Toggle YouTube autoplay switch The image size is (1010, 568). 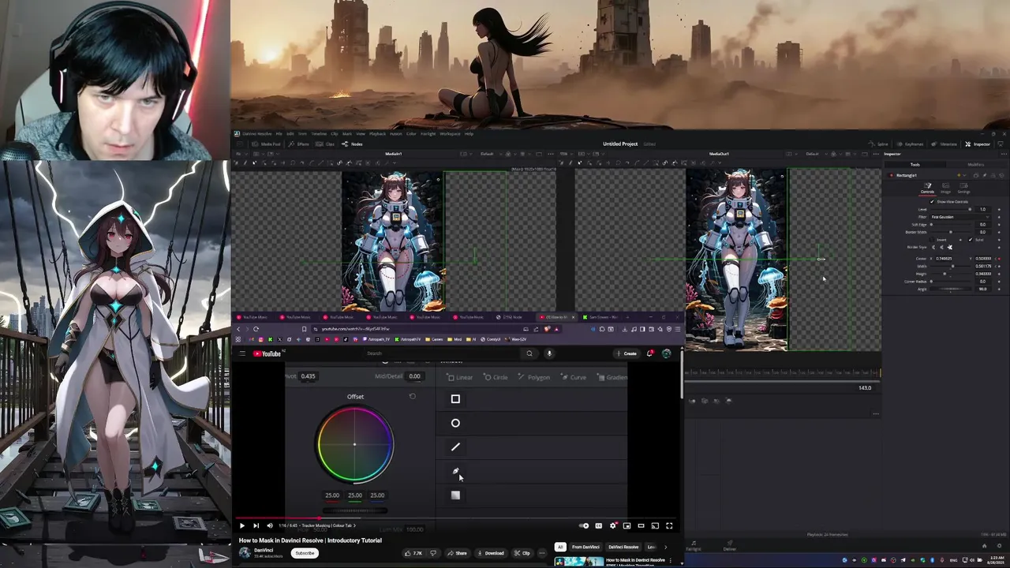point(584,525)
